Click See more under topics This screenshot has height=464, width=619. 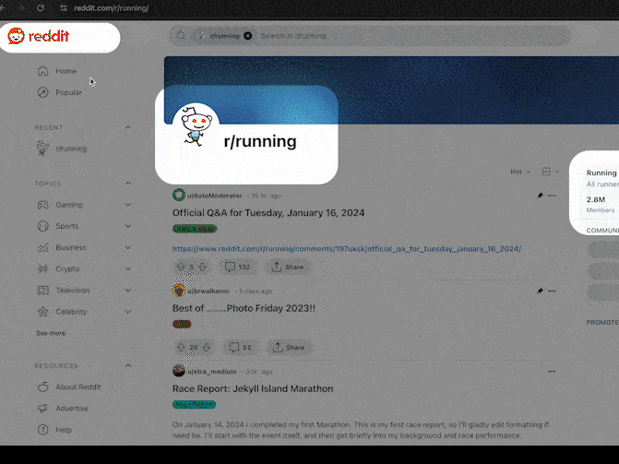click(51, 333)
